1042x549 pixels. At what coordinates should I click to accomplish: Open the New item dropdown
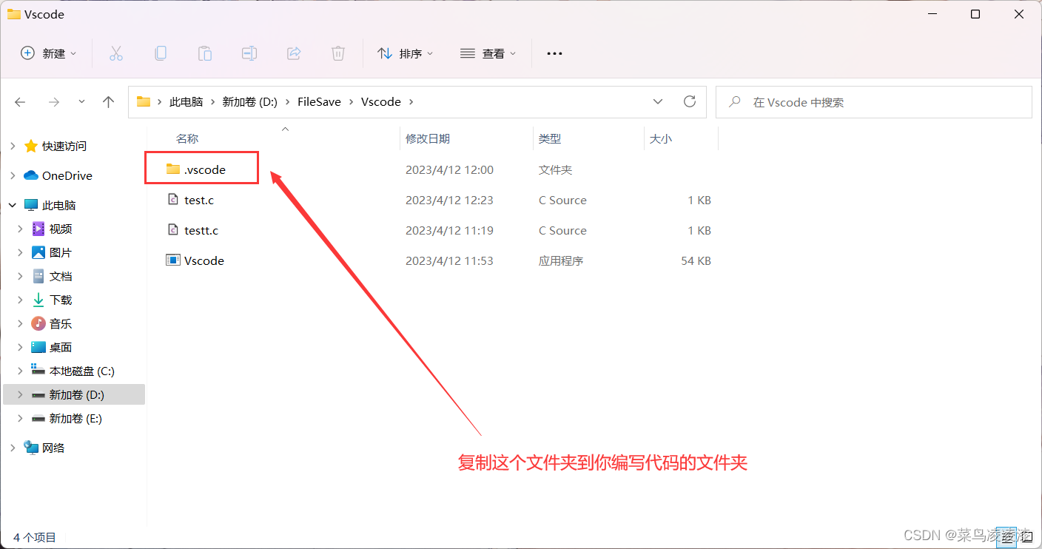click(x=49, y=53)
